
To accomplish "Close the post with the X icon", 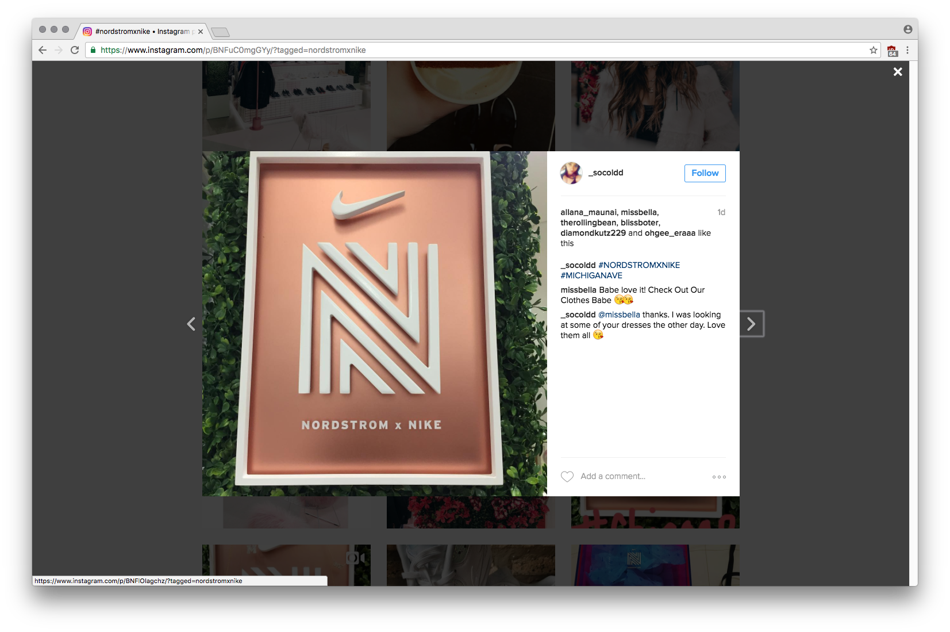I will click(x=897, y=71).
